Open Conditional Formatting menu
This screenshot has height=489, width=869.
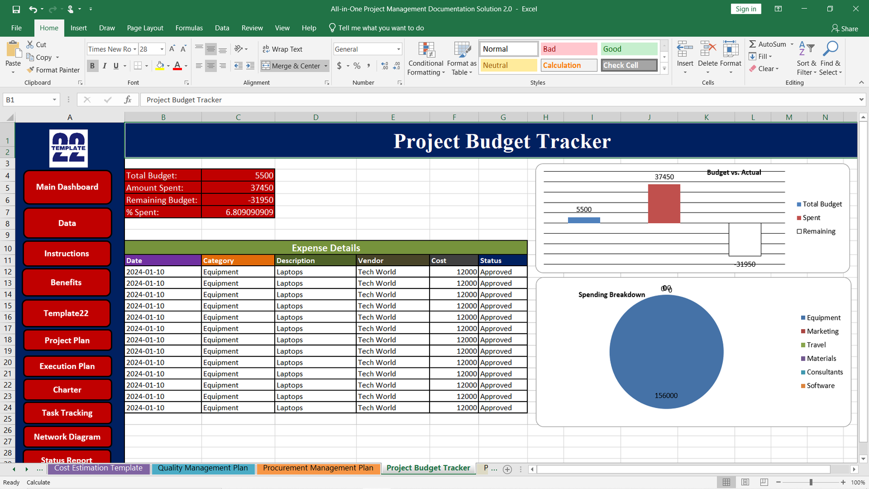[x=426, y=59]
